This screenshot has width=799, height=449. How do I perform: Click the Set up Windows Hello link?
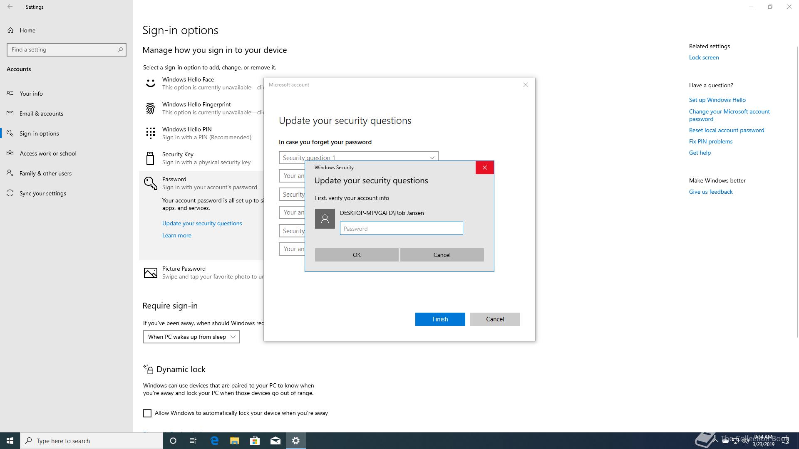717,100
